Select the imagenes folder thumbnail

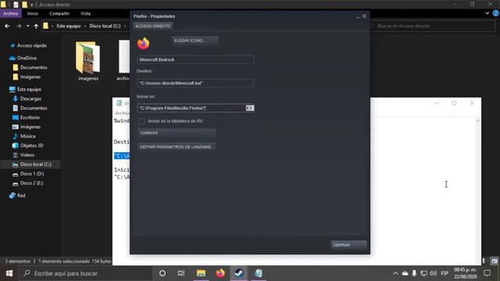point(88,61)
